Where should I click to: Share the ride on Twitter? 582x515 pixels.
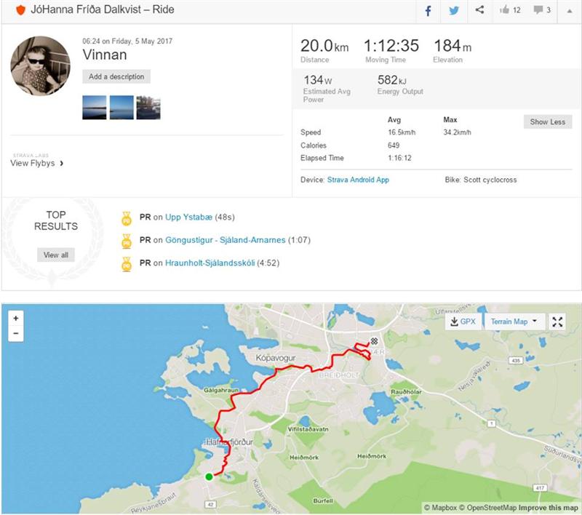pyautogui.click(x=453, y=11)
